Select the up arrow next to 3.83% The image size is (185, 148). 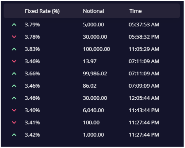click(14, 49)
